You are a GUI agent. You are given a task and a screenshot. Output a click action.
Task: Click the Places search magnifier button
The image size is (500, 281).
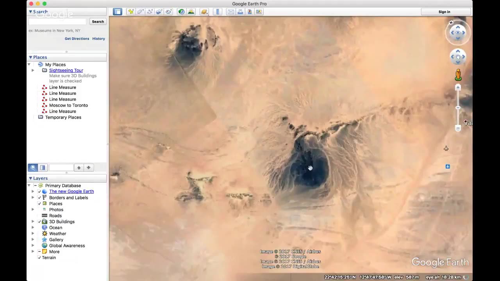coord(33,167)
